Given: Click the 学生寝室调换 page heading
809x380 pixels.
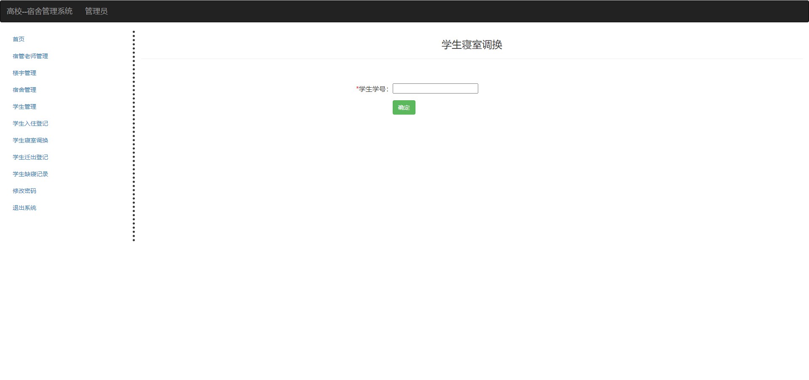Looking at the screenshot, I should tap(471, 45).
